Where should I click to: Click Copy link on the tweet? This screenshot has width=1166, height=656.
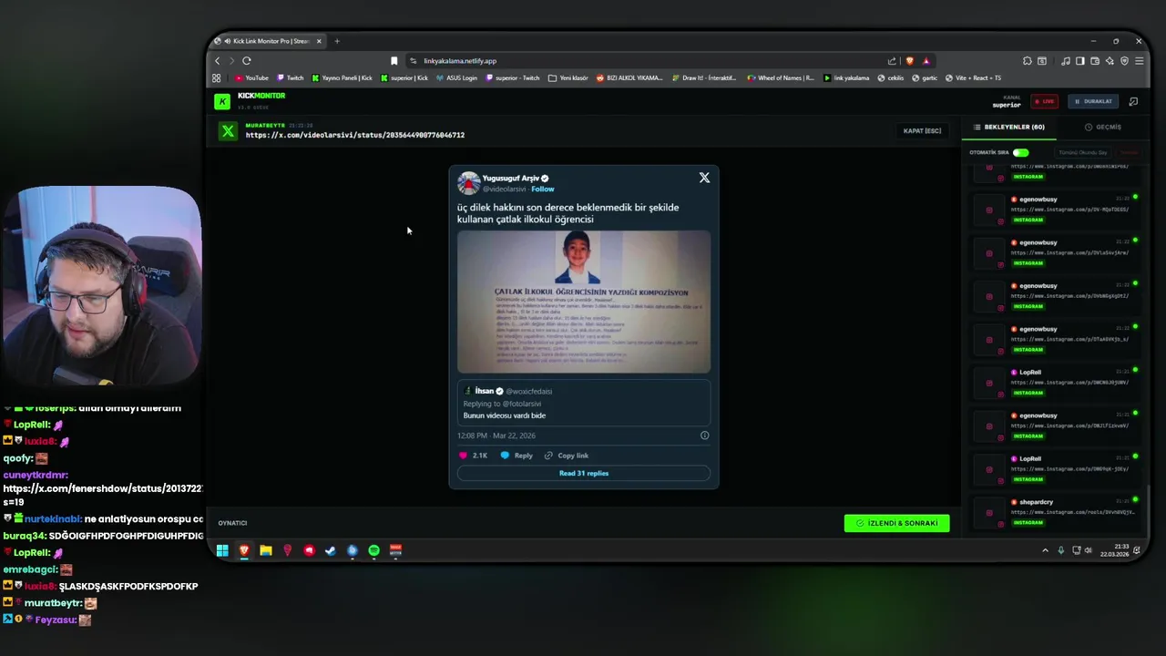[567, 456]
